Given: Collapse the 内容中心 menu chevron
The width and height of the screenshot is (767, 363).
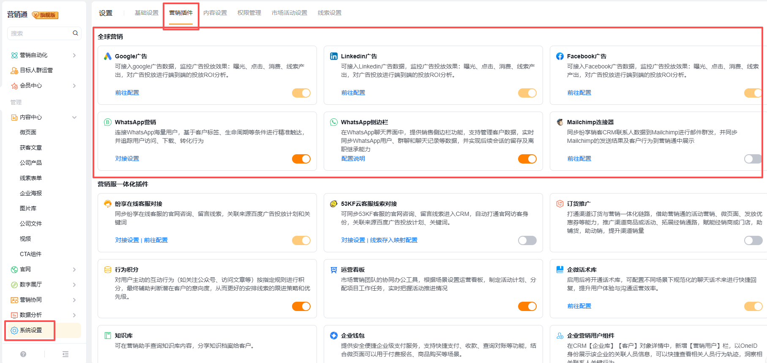Looking at the screenshot, I should pos(74,117).
